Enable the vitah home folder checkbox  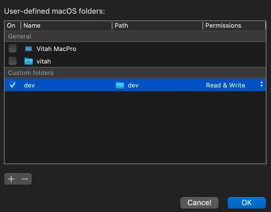coord(13,61)
